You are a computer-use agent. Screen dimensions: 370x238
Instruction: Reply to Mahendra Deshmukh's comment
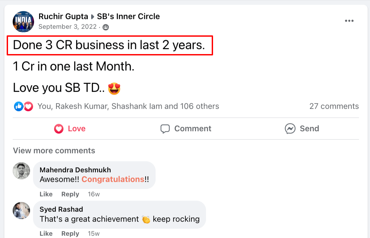coord(70,194)
